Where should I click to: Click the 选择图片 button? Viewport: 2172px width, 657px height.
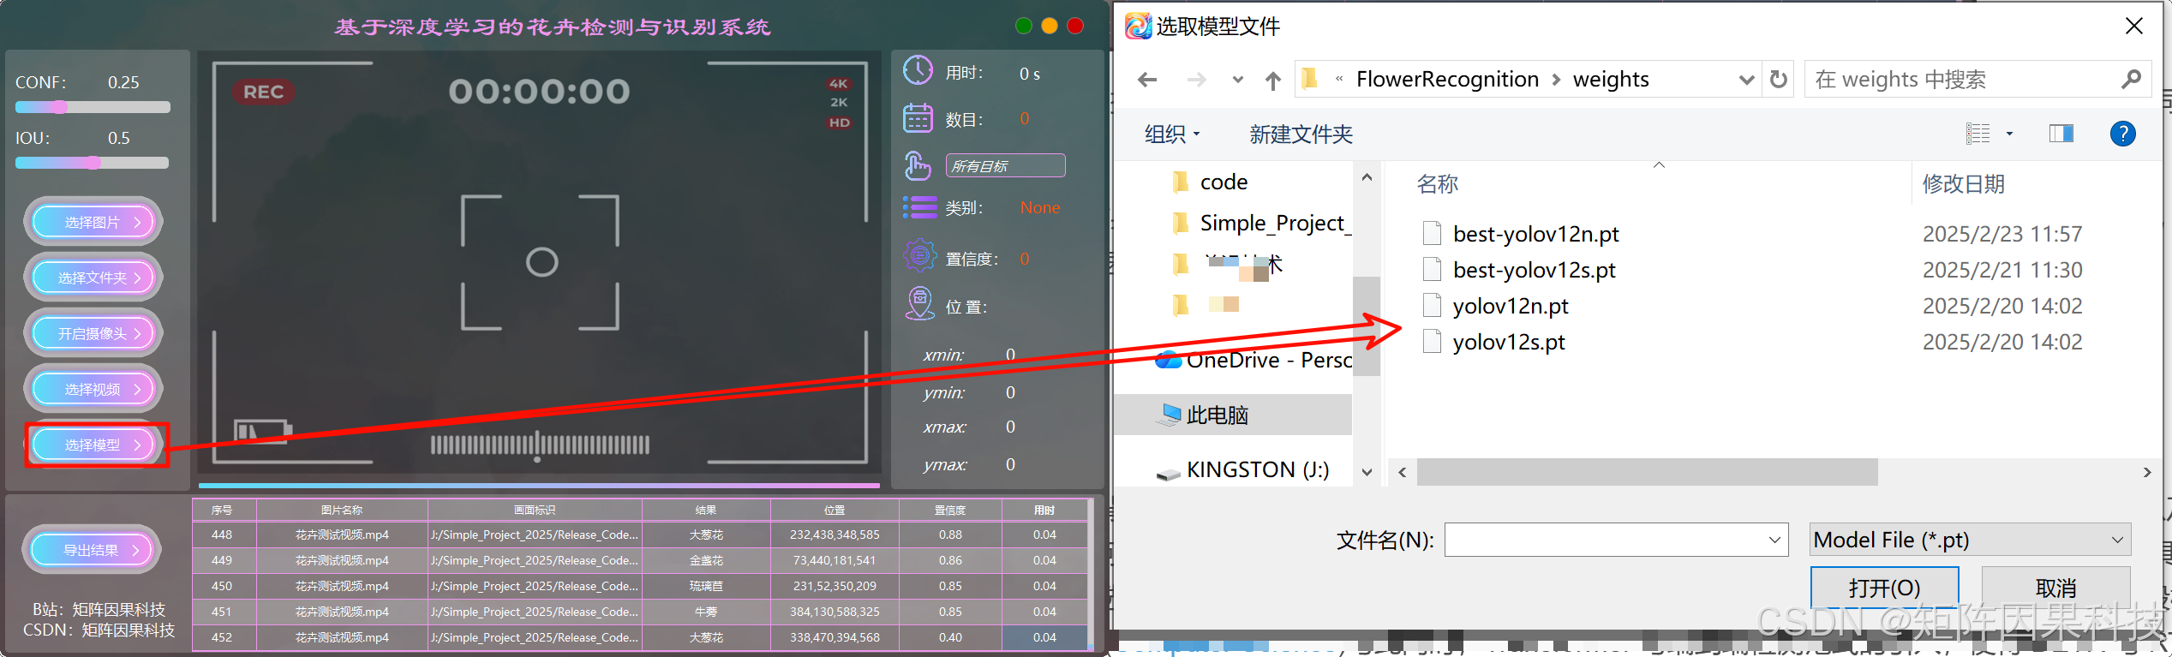coord(93,223)
